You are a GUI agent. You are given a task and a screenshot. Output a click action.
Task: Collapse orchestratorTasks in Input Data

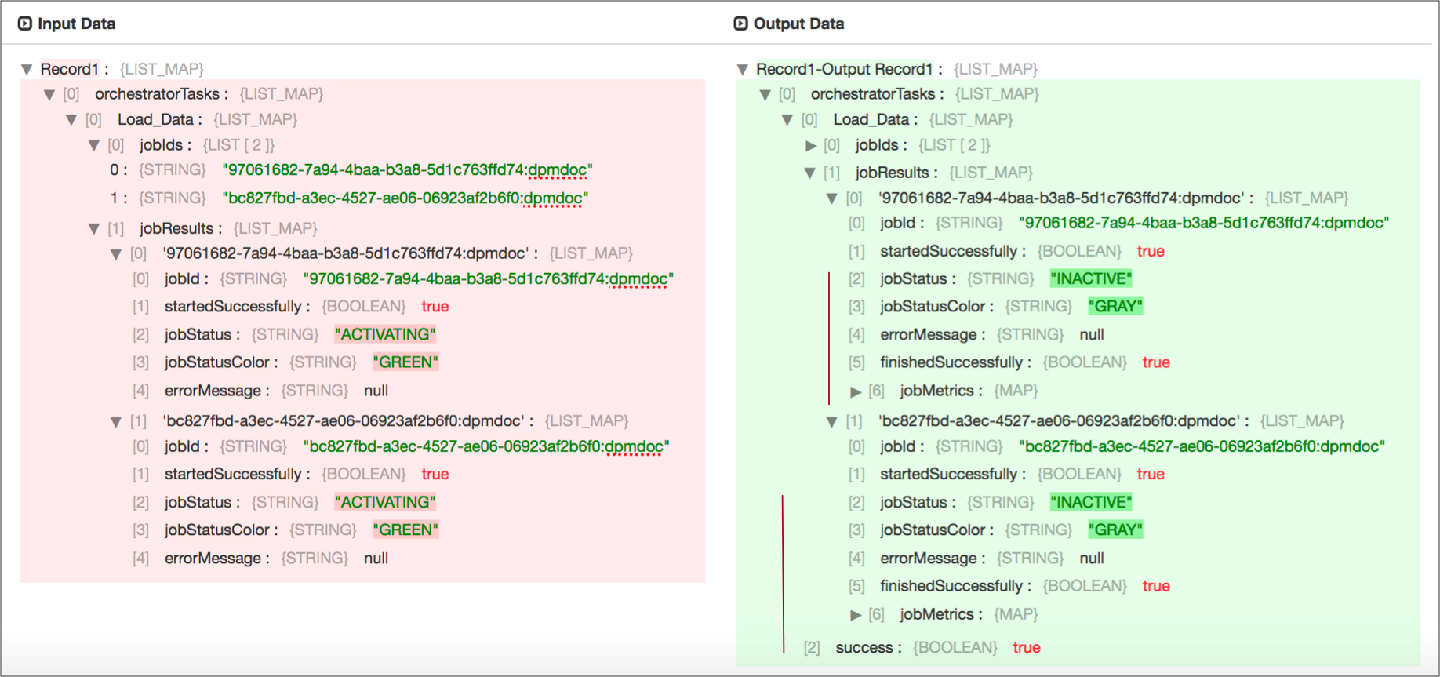[49, 95]
